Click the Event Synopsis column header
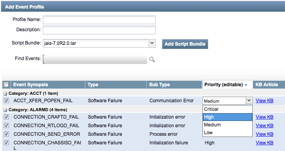Image resolution: width=285 pixels, height=151 pixels. pyautogui.click(x=48, y=85)
